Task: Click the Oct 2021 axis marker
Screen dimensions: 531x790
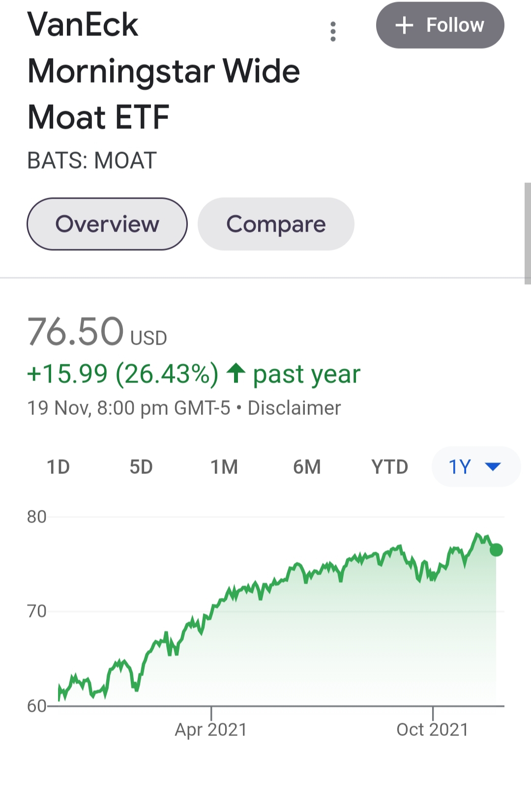Action: (x=432, y=729)
